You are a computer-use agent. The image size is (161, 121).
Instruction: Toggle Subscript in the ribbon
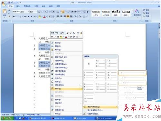(x=29, y=16)
